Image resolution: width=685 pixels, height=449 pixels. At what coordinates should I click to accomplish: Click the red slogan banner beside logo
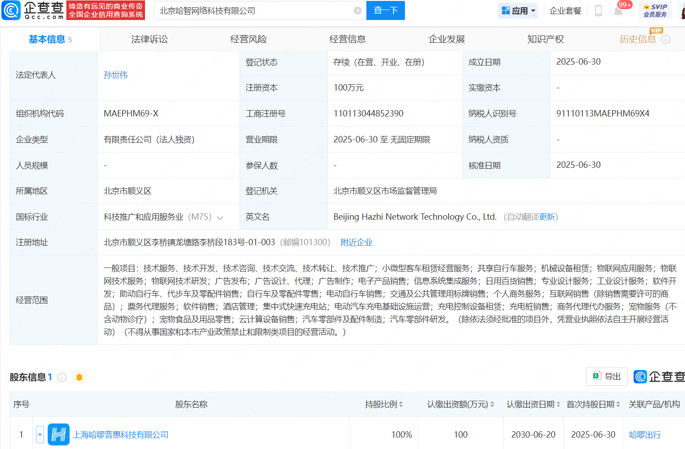105,10
